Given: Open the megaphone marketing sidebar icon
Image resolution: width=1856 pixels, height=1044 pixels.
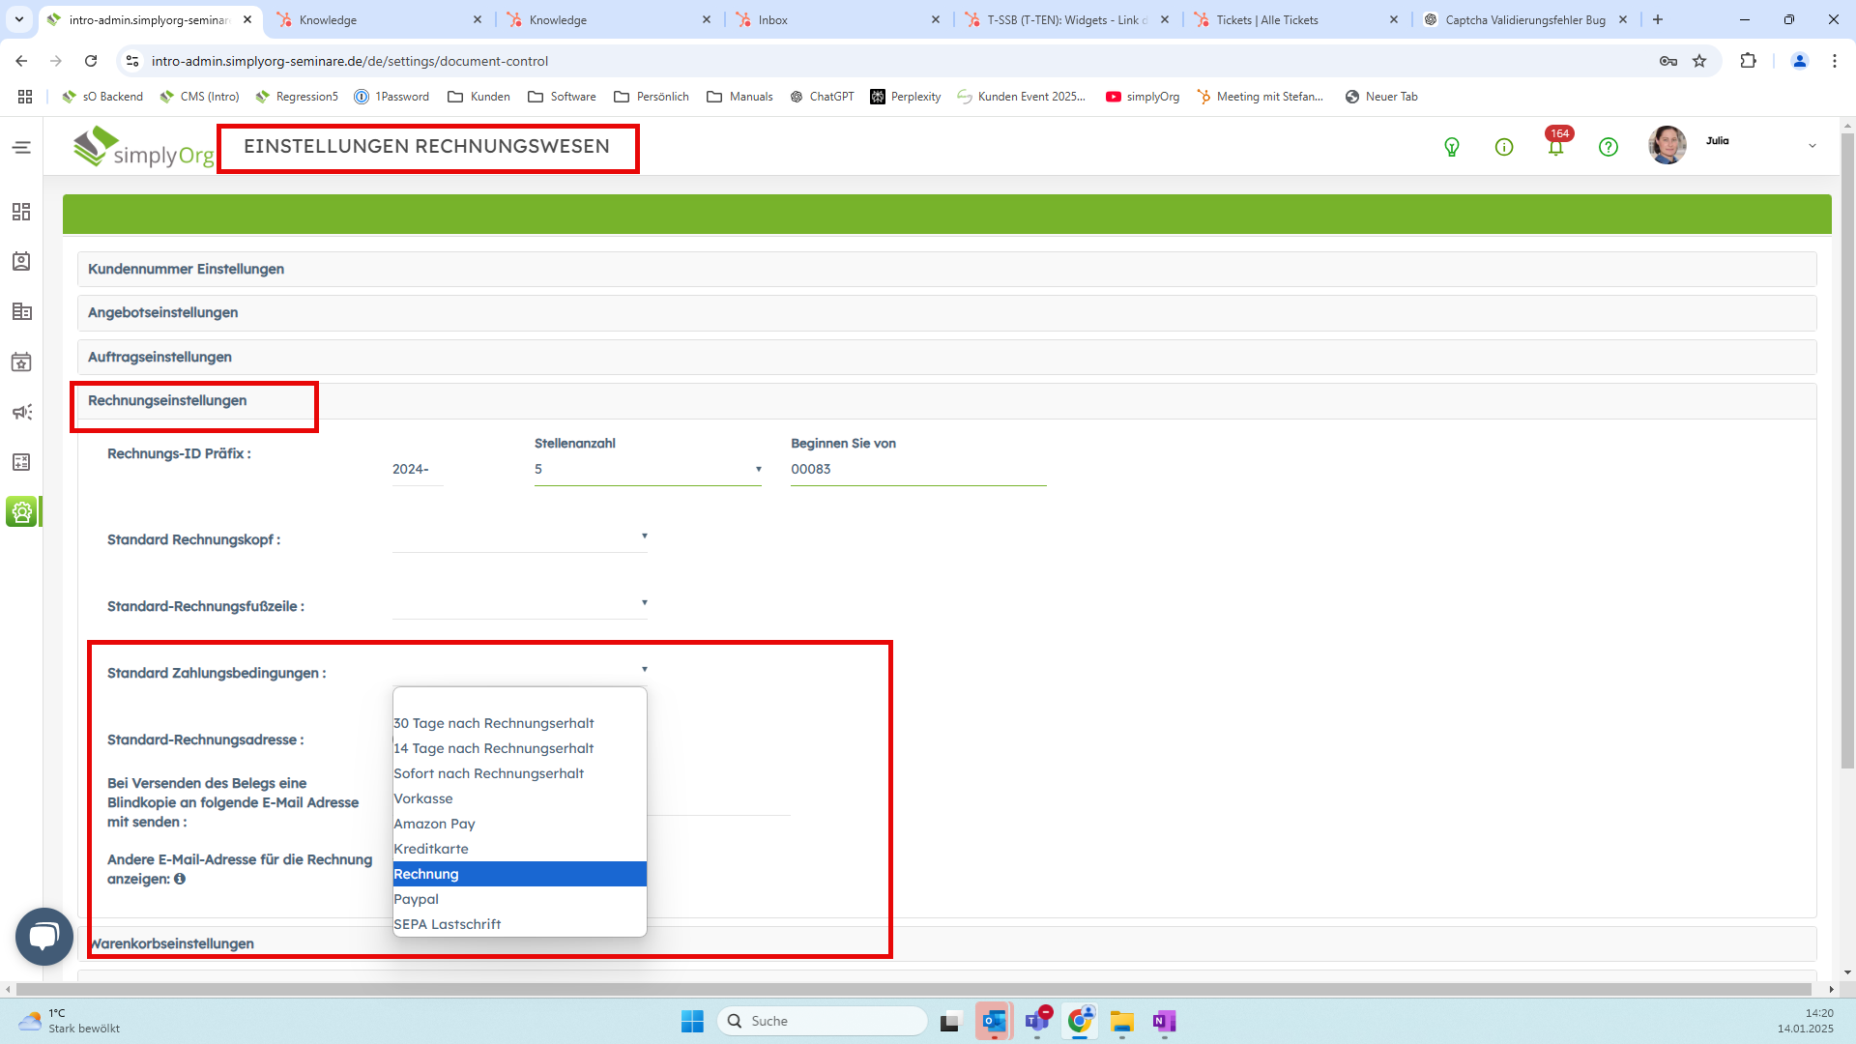Looking at the screenshot, I should point(21,413).
